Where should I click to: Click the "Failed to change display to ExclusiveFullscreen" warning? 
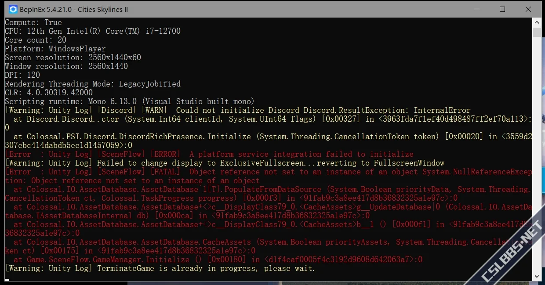[225, 163]
